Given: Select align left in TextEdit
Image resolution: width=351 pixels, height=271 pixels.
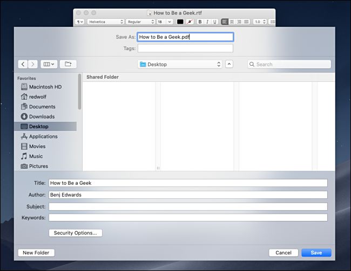Looking at the screenshot, I should 225,22.
